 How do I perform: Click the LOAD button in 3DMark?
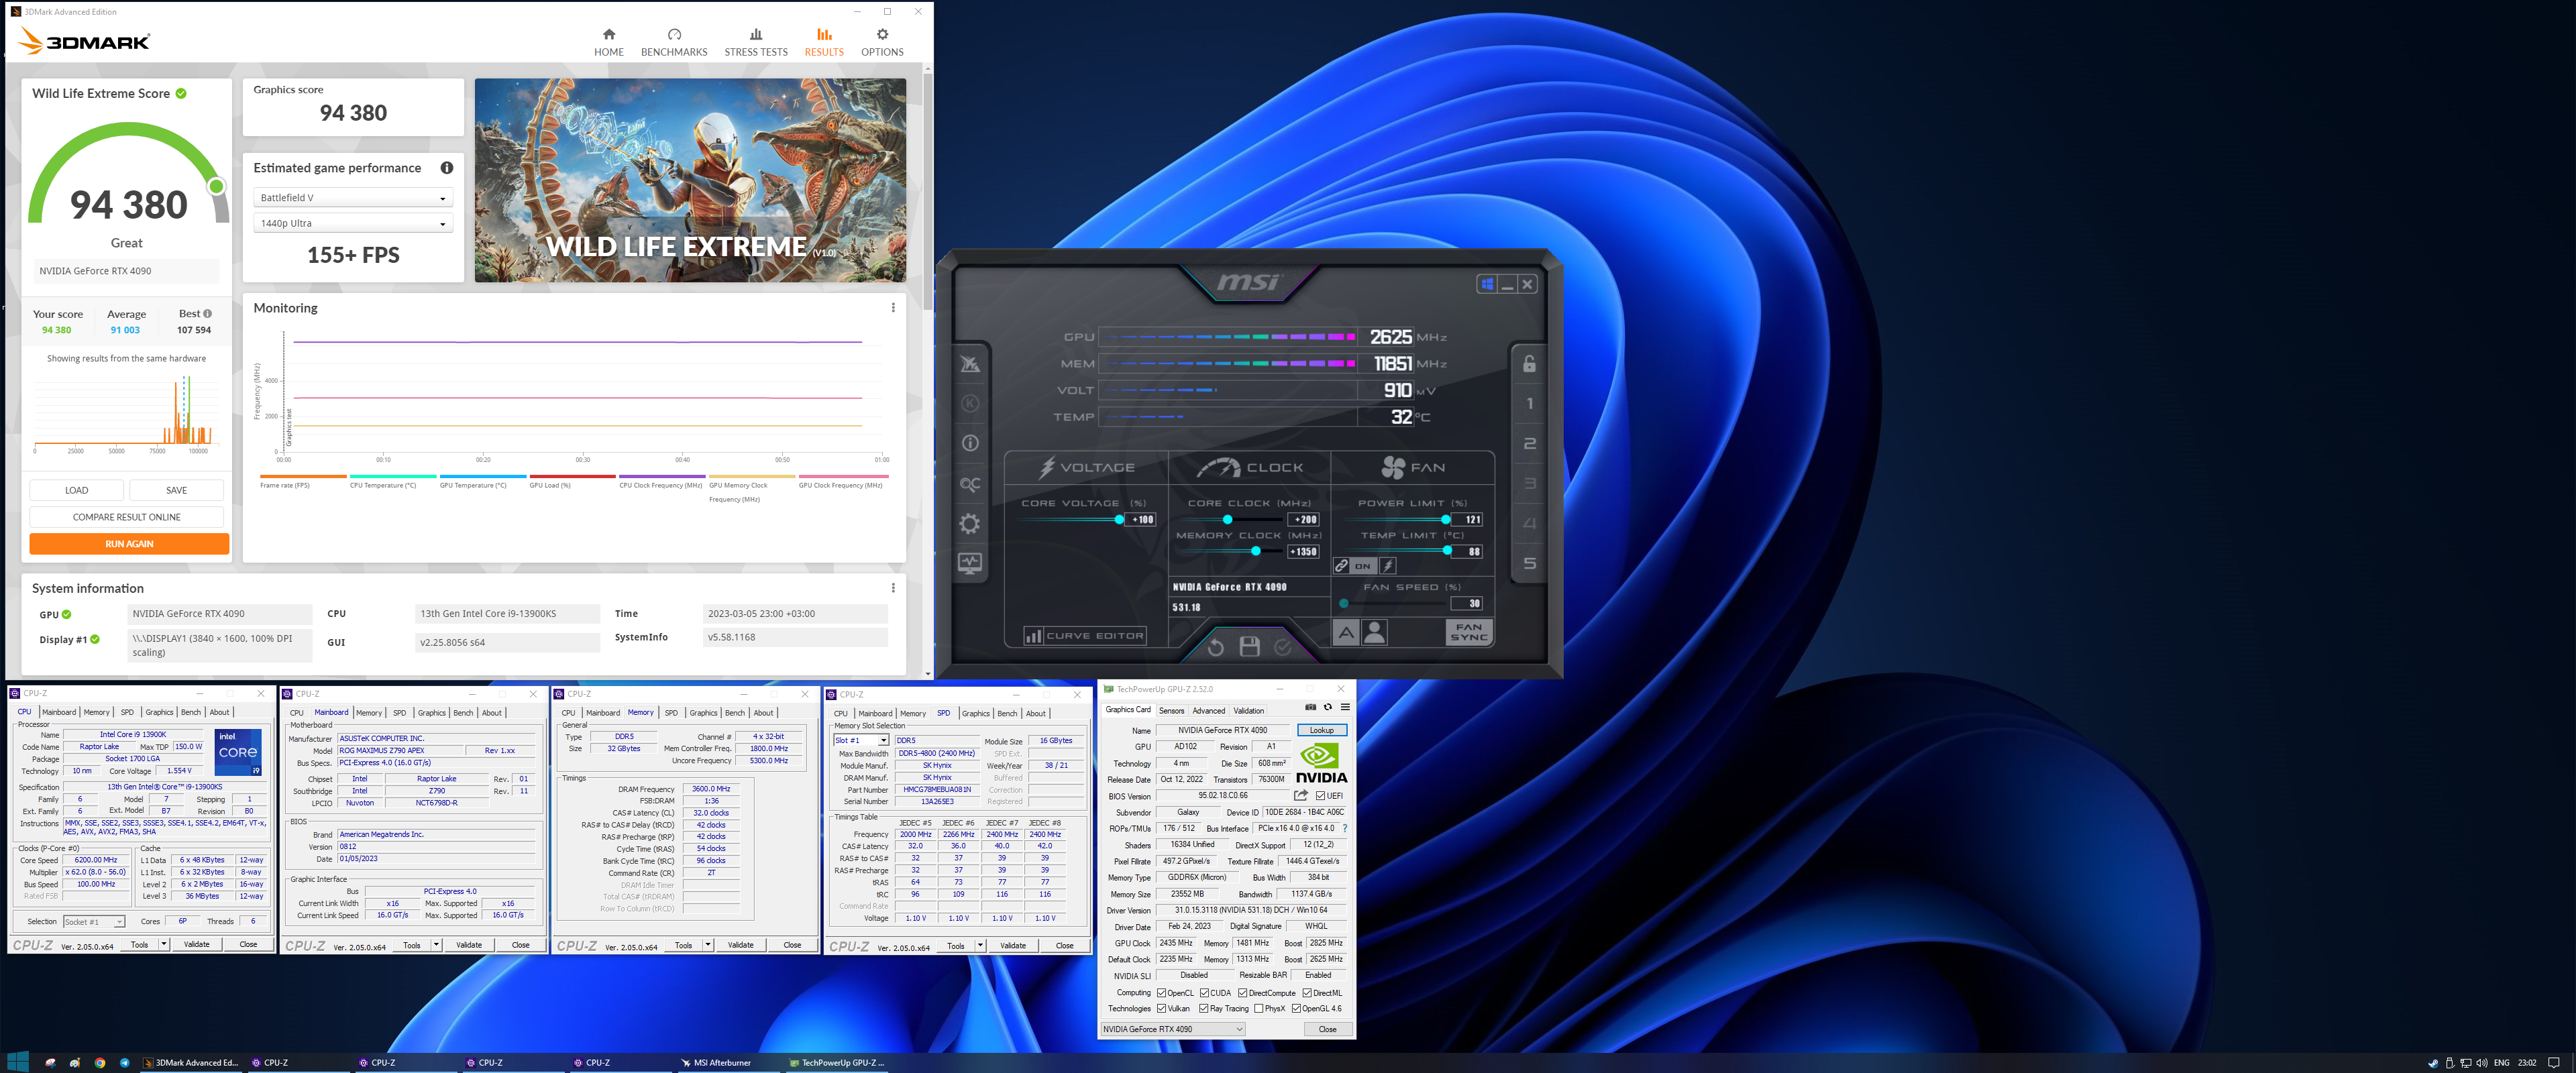77,490
